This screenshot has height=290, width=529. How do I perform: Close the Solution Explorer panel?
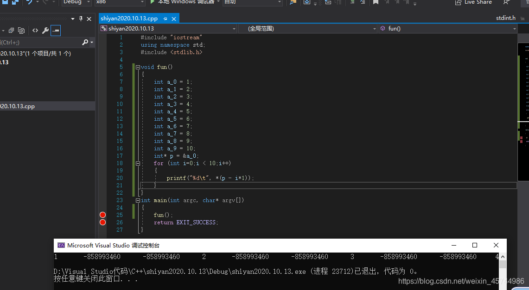coord(89,19)
